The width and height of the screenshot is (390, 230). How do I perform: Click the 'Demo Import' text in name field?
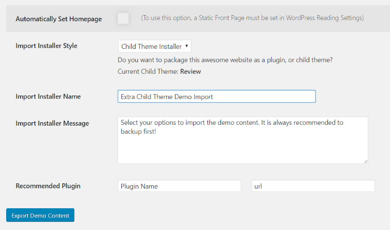click(x=194, y=96)
